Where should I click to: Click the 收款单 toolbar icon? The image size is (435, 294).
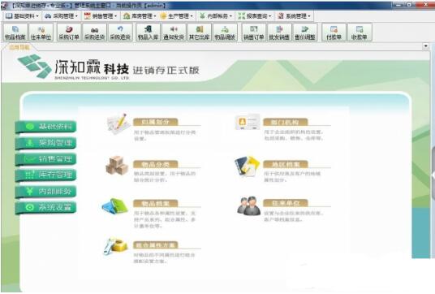360,32
